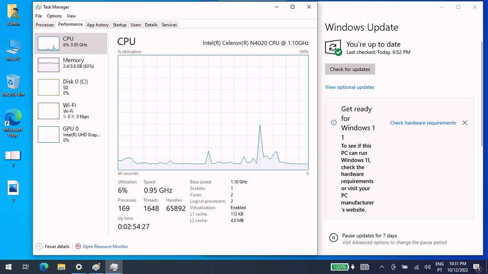Open the View menu in Task Manager
The image size is (488, 274).
tap(71, 16)
